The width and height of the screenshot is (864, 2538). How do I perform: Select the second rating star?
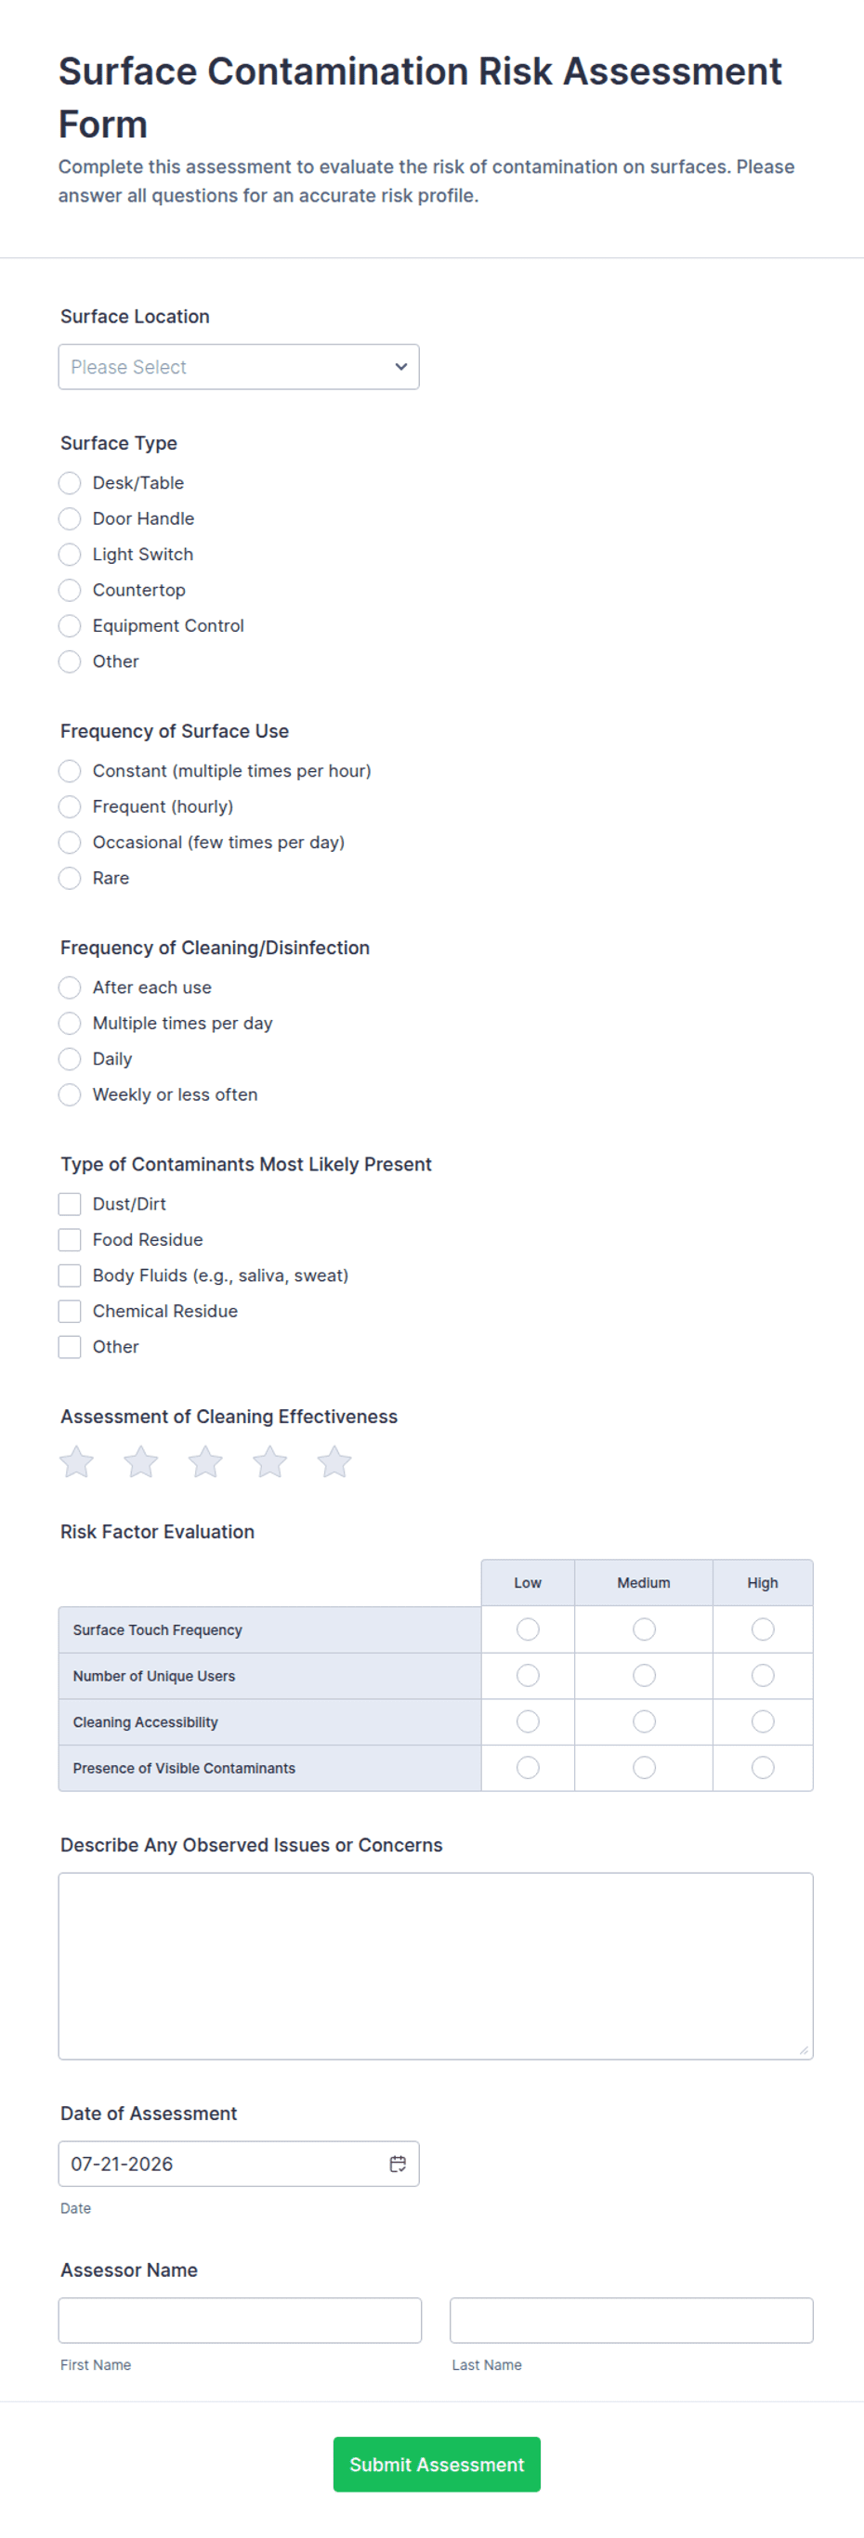tap(141, 1461)
